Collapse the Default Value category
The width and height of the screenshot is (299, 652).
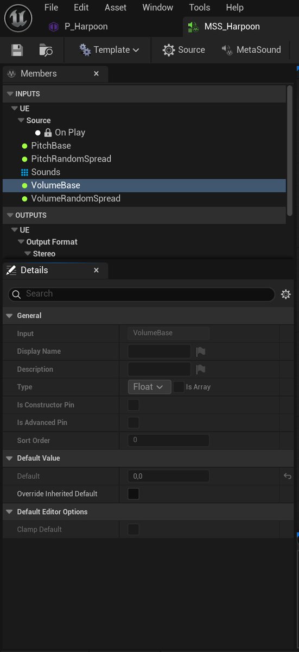click(x=9, y=459)
